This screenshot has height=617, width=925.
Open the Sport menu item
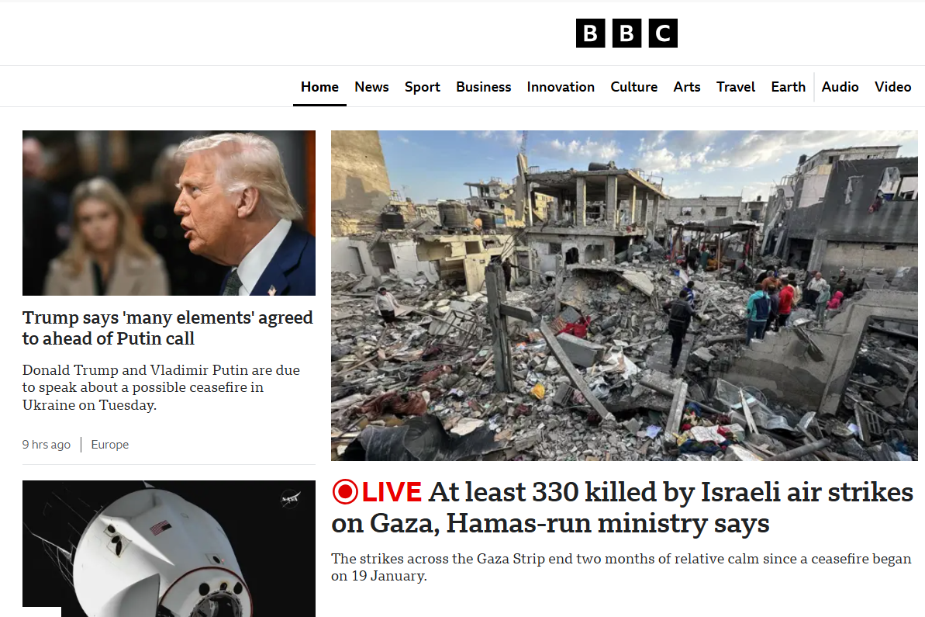click(423, 87)
